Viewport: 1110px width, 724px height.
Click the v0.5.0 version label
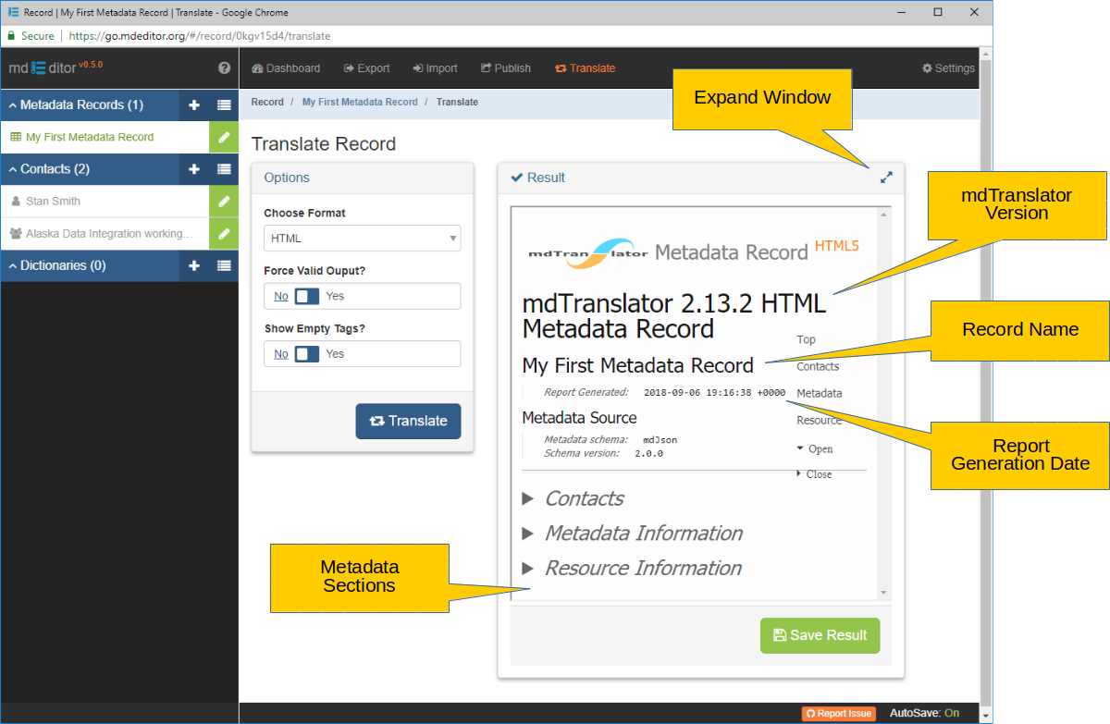(x=91, y=64)
